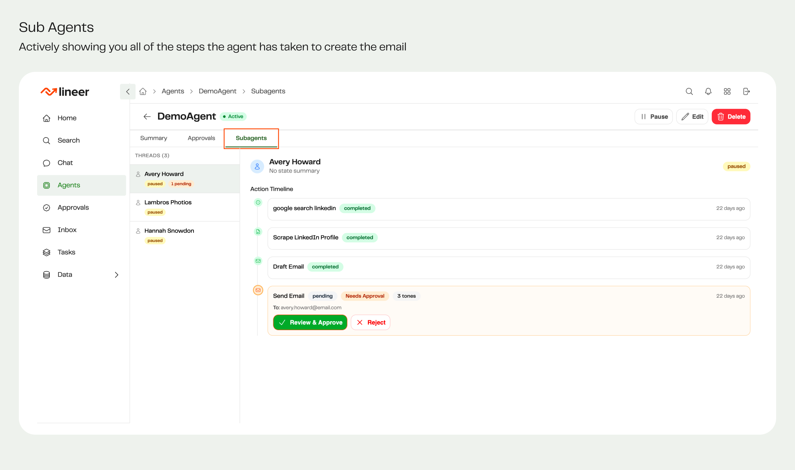The image size is (795, 470).
Task: Reject the pending Send Email action
Action: tap(370, 322)
